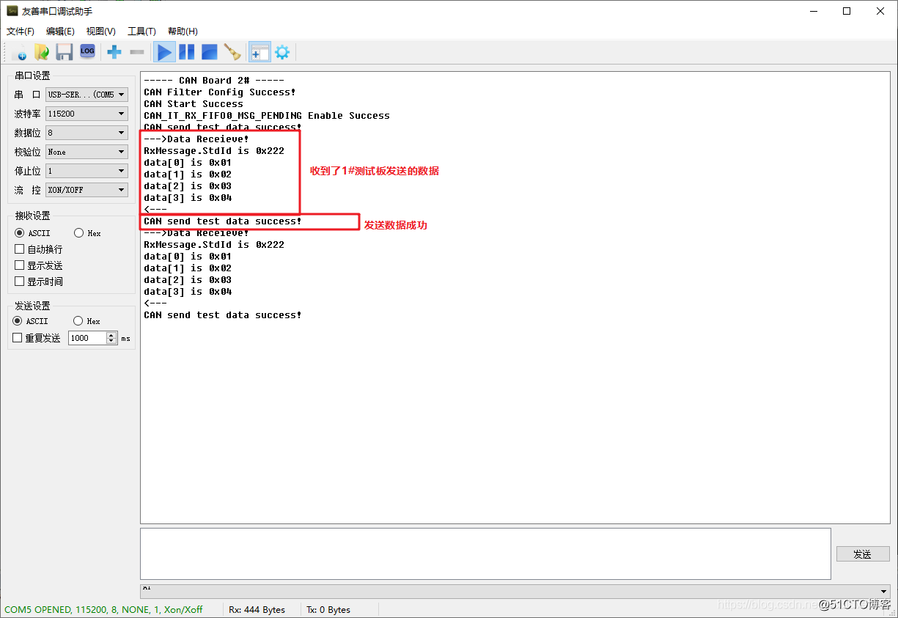Expand the flow control XON/XOFF dropdown

87,190
